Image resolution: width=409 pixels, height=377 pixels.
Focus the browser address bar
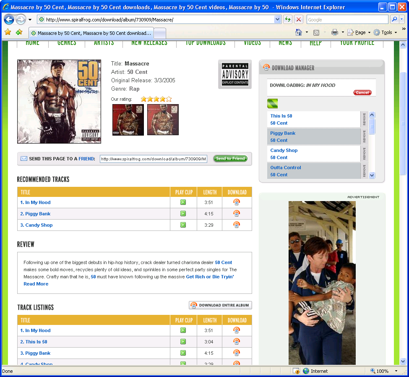tap(156, 20)
